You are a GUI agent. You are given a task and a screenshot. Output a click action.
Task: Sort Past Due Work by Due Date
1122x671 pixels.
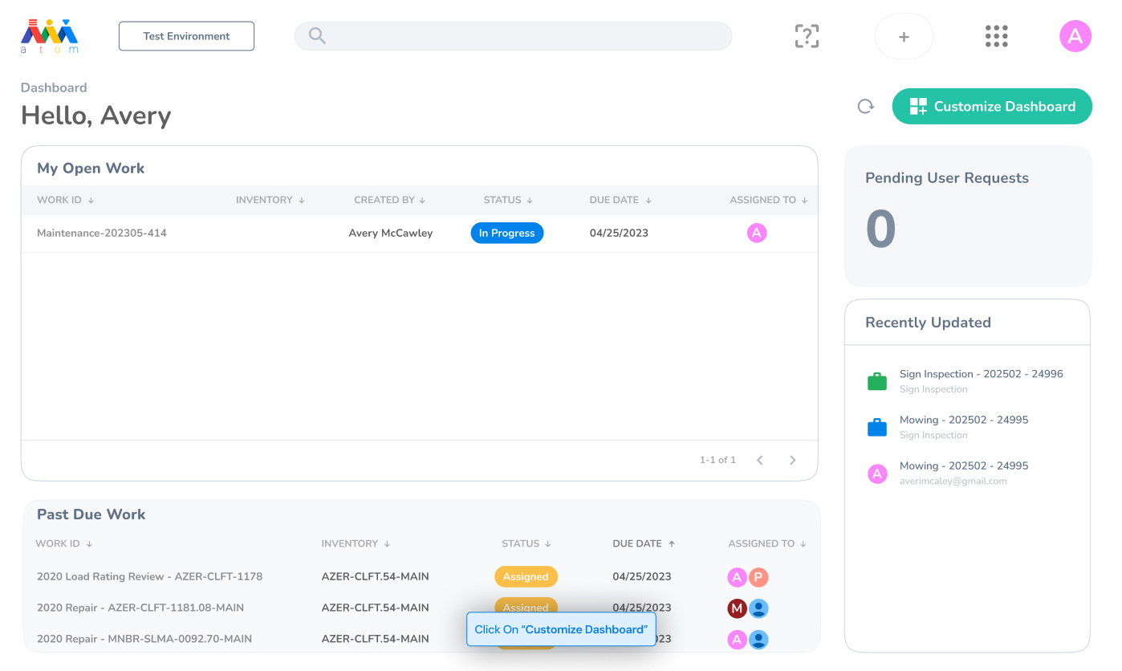point(644,543)
